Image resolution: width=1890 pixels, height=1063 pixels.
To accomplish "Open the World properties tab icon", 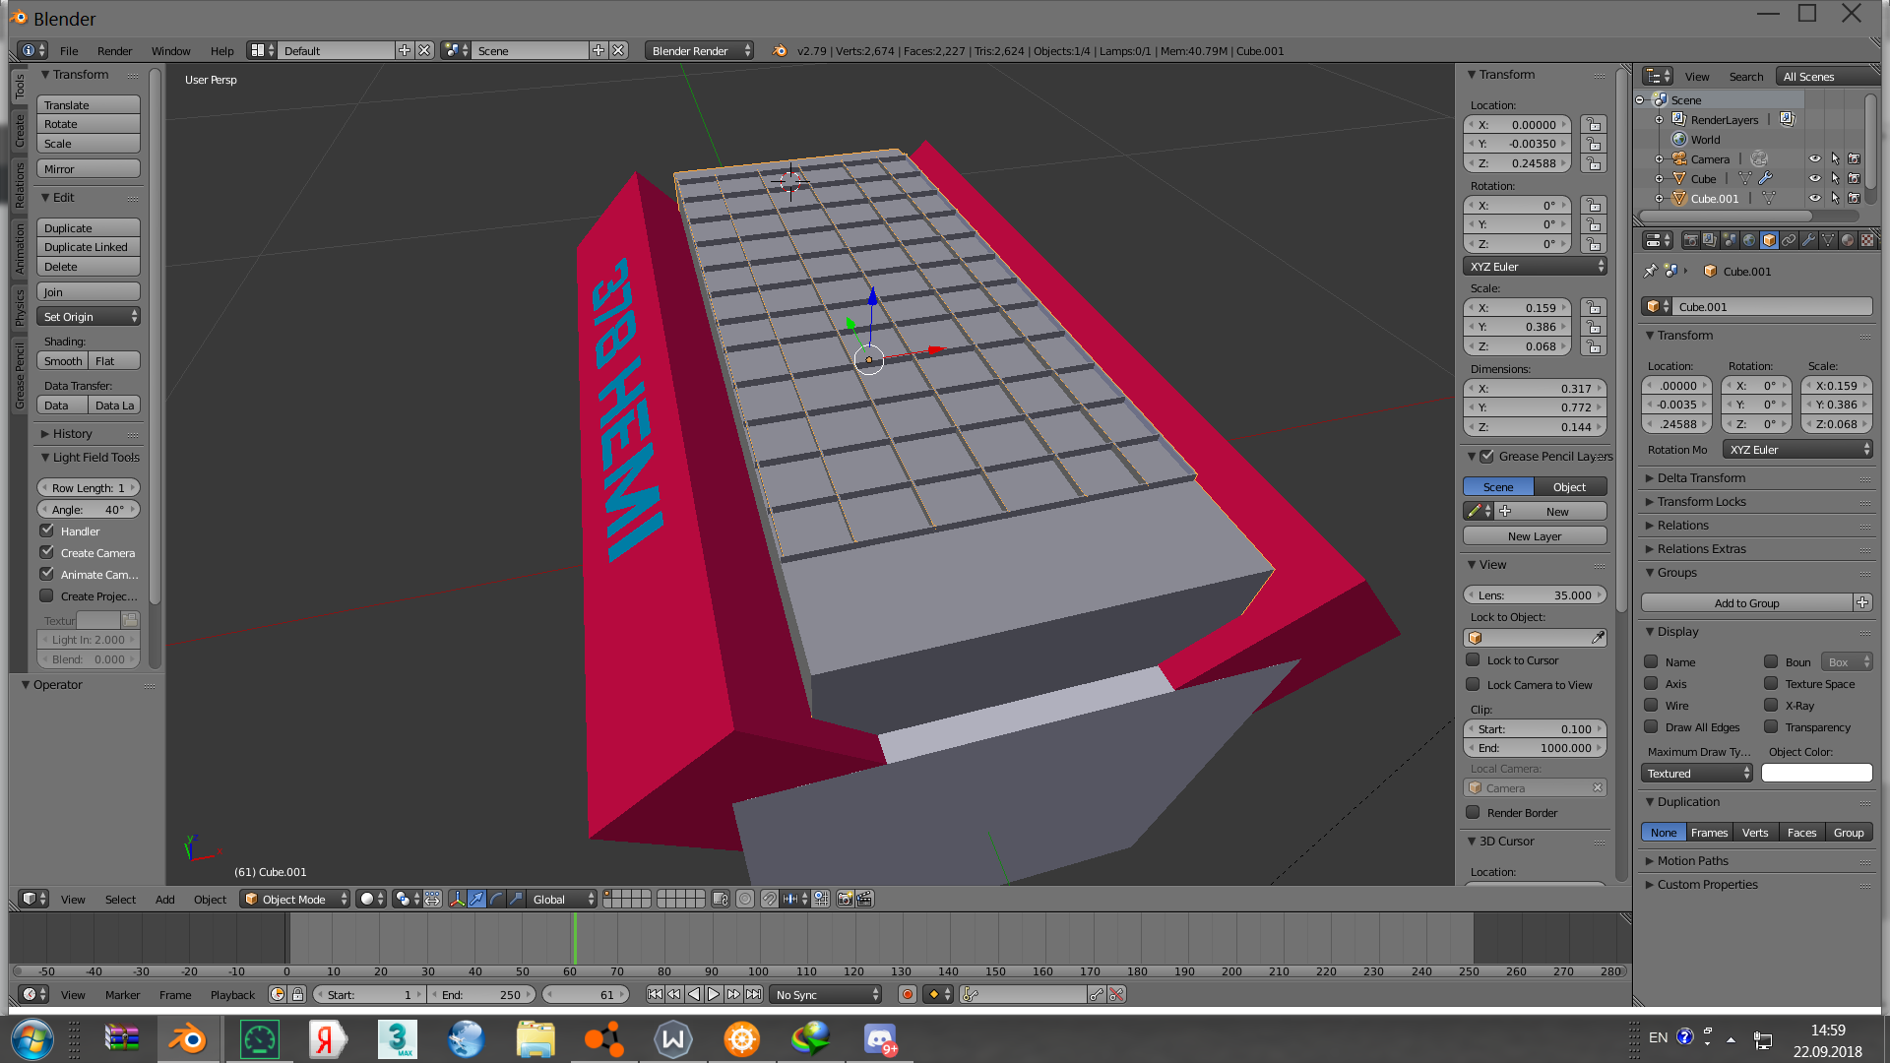I will click(x=1749, y=240).
